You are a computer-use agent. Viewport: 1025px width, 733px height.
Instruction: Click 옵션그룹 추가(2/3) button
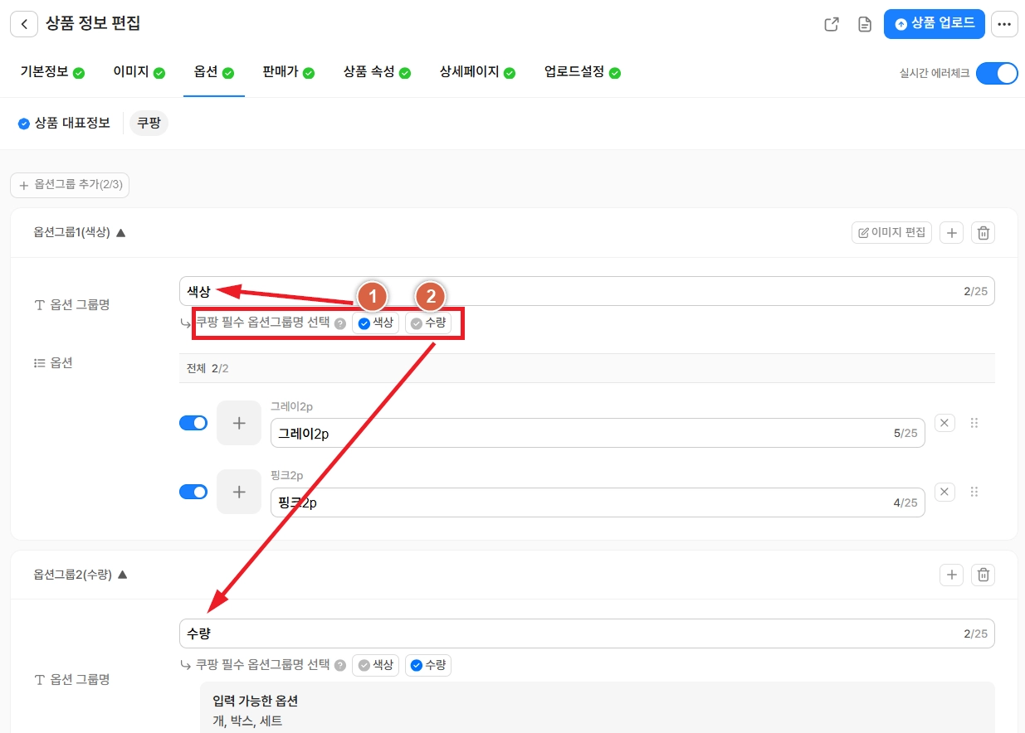70,185
